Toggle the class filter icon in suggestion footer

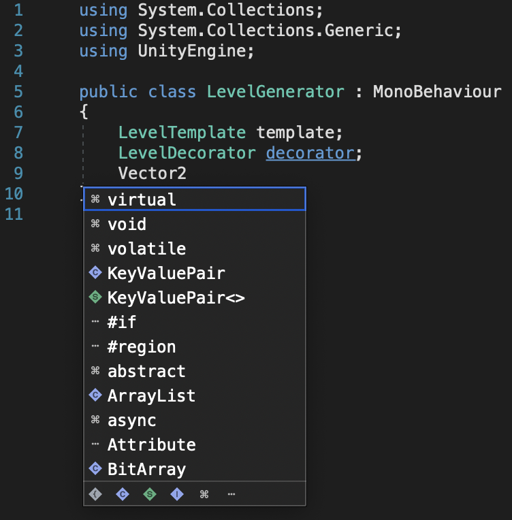(123, 494)
